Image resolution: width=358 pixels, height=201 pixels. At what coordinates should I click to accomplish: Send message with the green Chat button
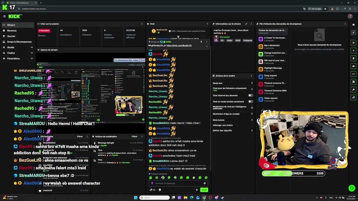pyautogui.click(x=204, y=190)
